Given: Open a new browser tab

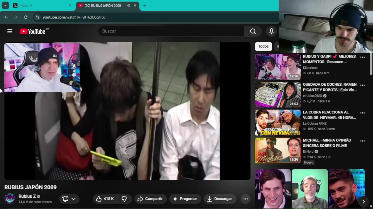Looking at the screenshot, I should click(x=145, y=6).
